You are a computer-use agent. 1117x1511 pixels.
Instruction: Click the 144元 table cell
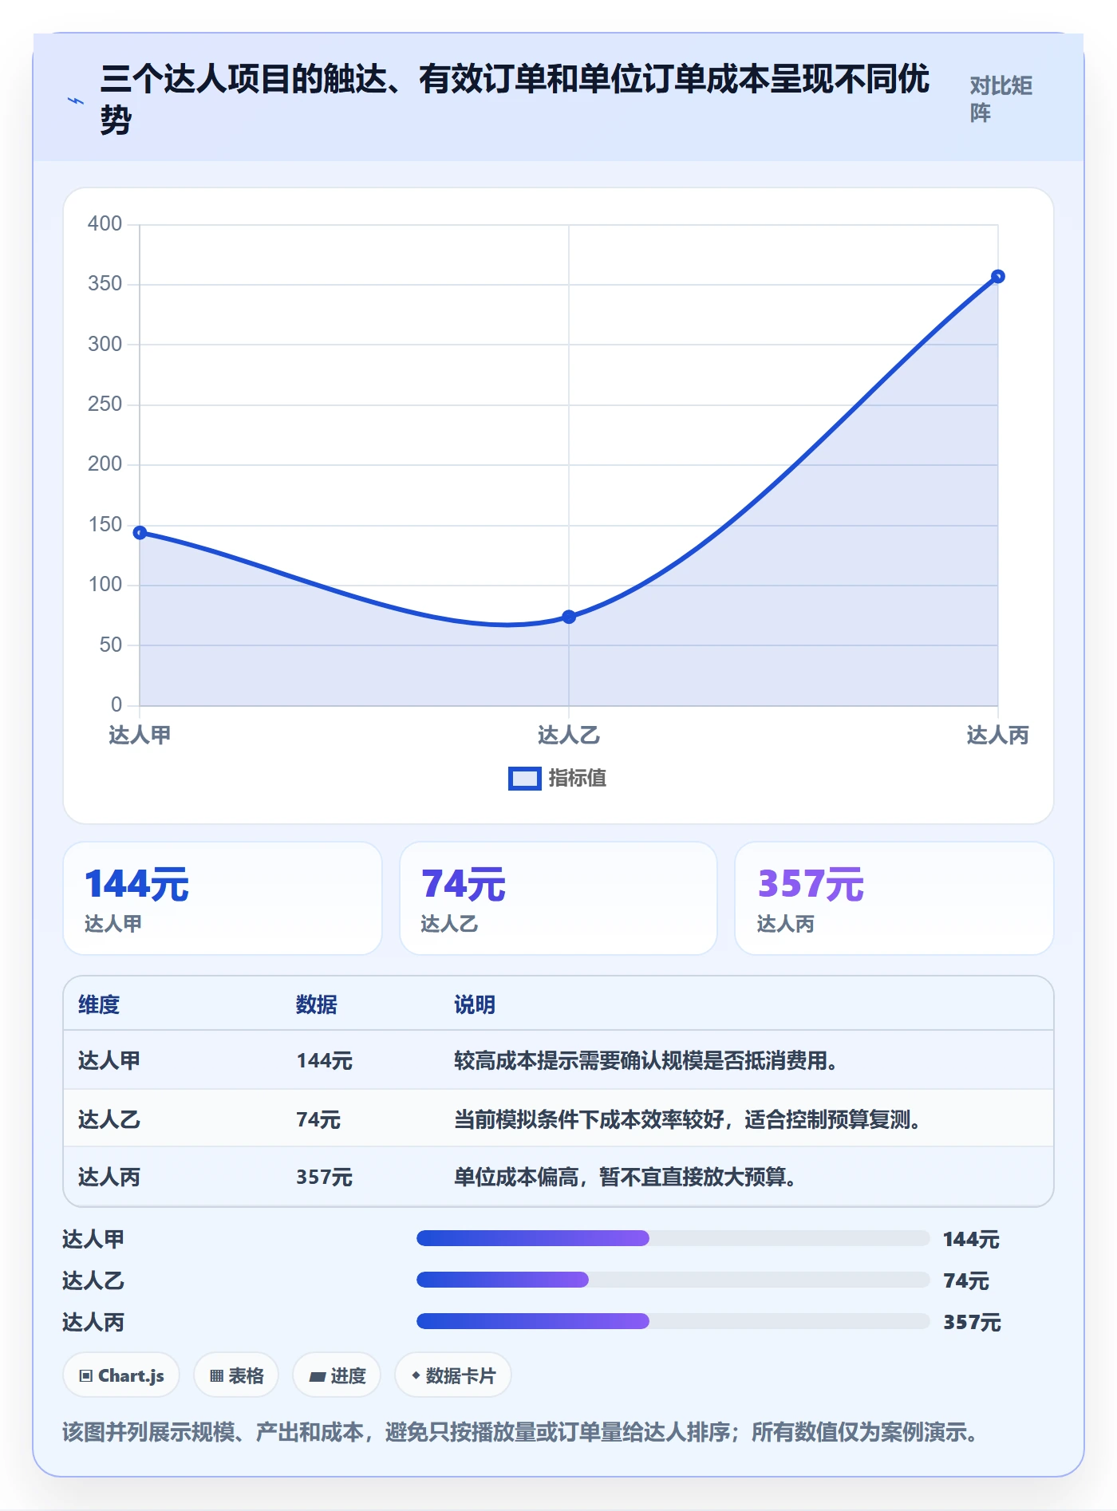(x=324, y=1060)
